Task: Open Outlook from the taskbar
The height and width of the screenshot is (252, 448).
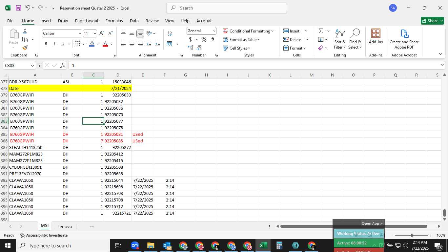Action: point(167,245)
